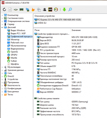The height and width of the screenshot is (118, 107).
Task: Open the Mantle tree item
Action: [x=12, y=58]
